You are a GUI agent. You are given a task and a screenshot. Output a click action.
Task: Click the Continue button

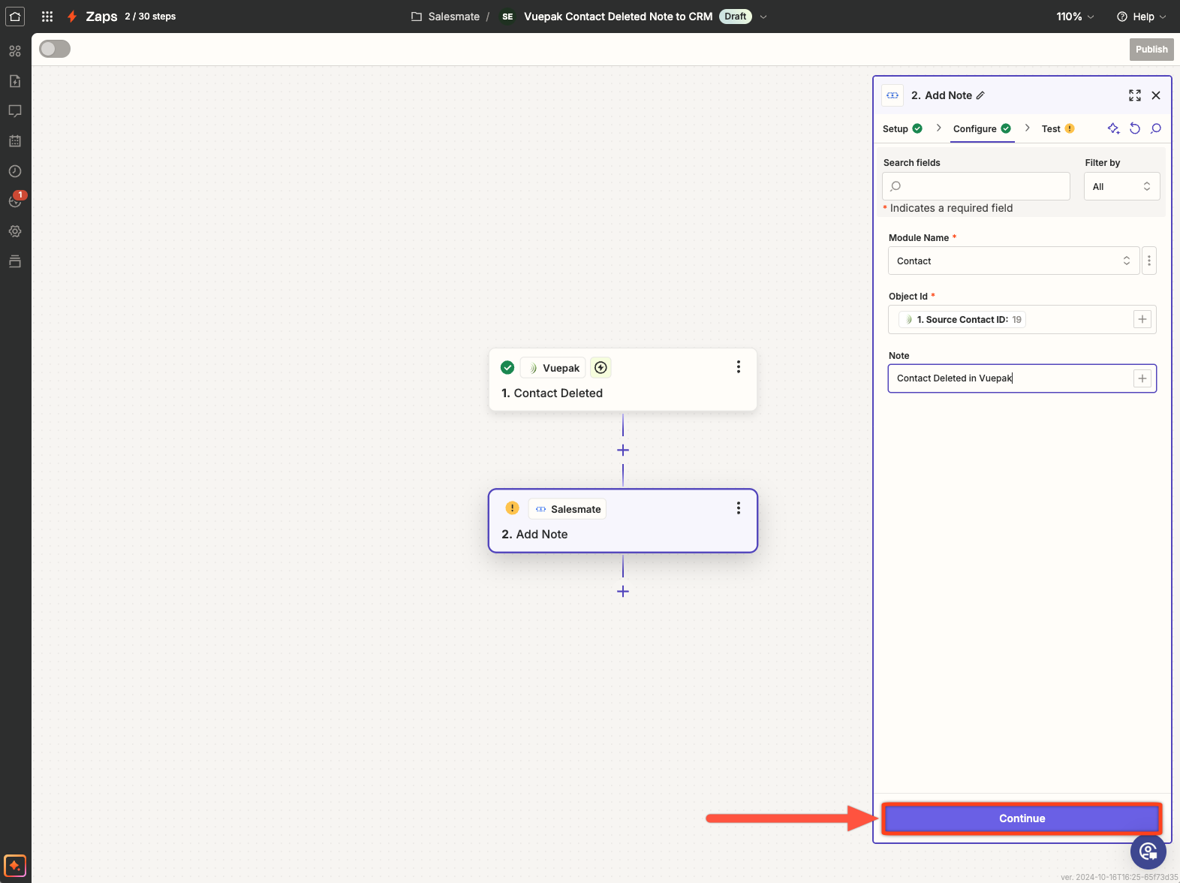(1022, 818)
